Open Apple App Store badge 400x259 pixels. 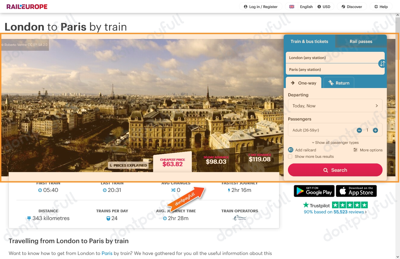(356, 191)
